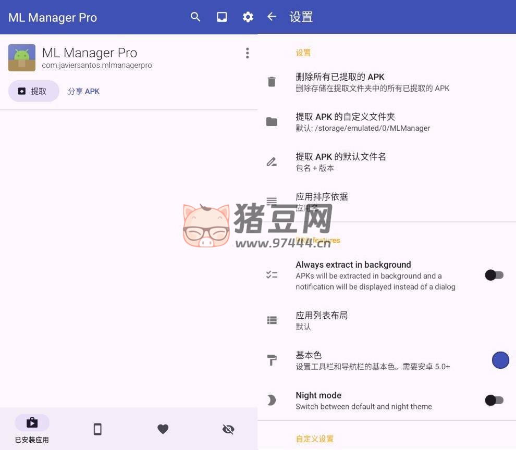Click the trash can icon for deleting APKs
This screenshot has height=450, width=516.
[272, 82]
